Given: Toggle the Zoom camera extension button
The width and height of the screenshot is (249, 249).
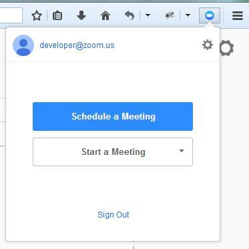Looking at the screenshot, I should click(210, 15).
